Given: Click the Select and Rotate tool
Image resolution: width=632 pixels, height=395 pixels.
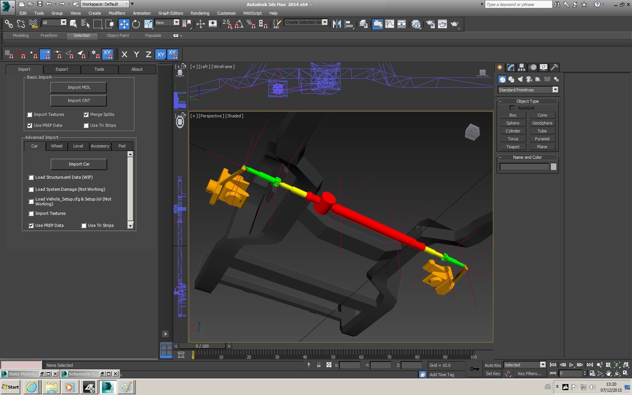Looking at the screenshot, I should [136, 24].
